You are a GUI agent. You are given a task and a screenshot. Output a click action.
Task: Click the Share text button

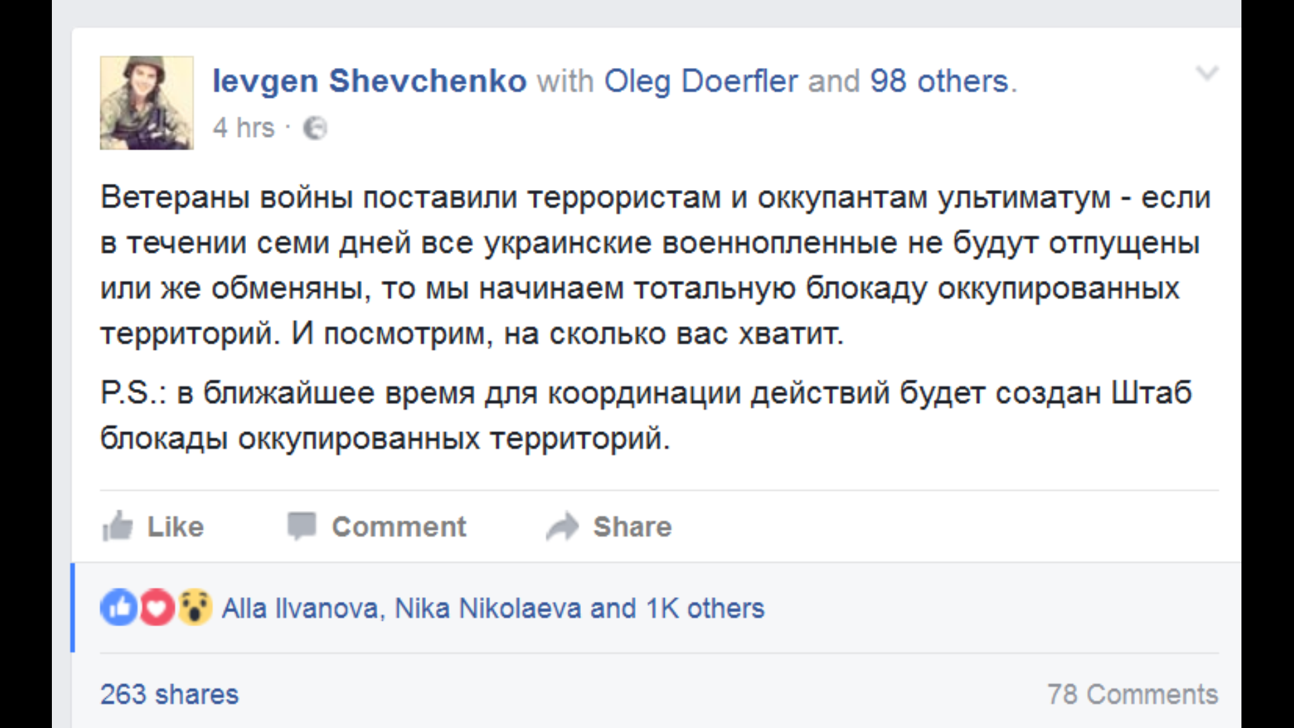[632, 526]
